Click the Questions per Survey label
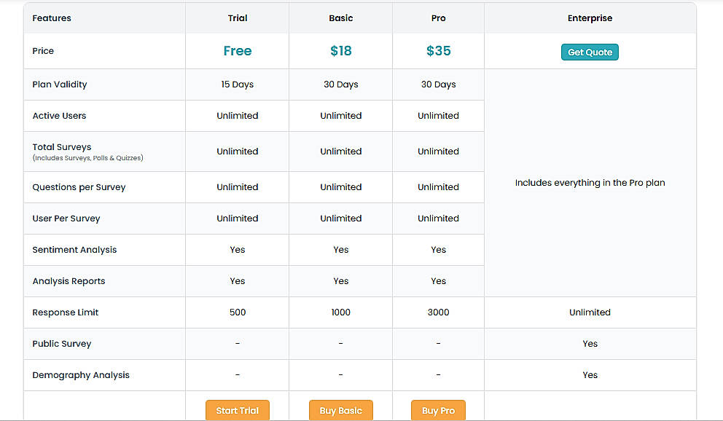The width and height of the screenshot is (723, 421). coord(79,187)
